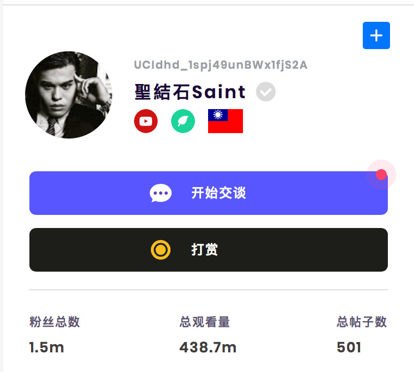414x372 pixels.
Task: Click the yellow coin icon
Action: click(161, 250)
